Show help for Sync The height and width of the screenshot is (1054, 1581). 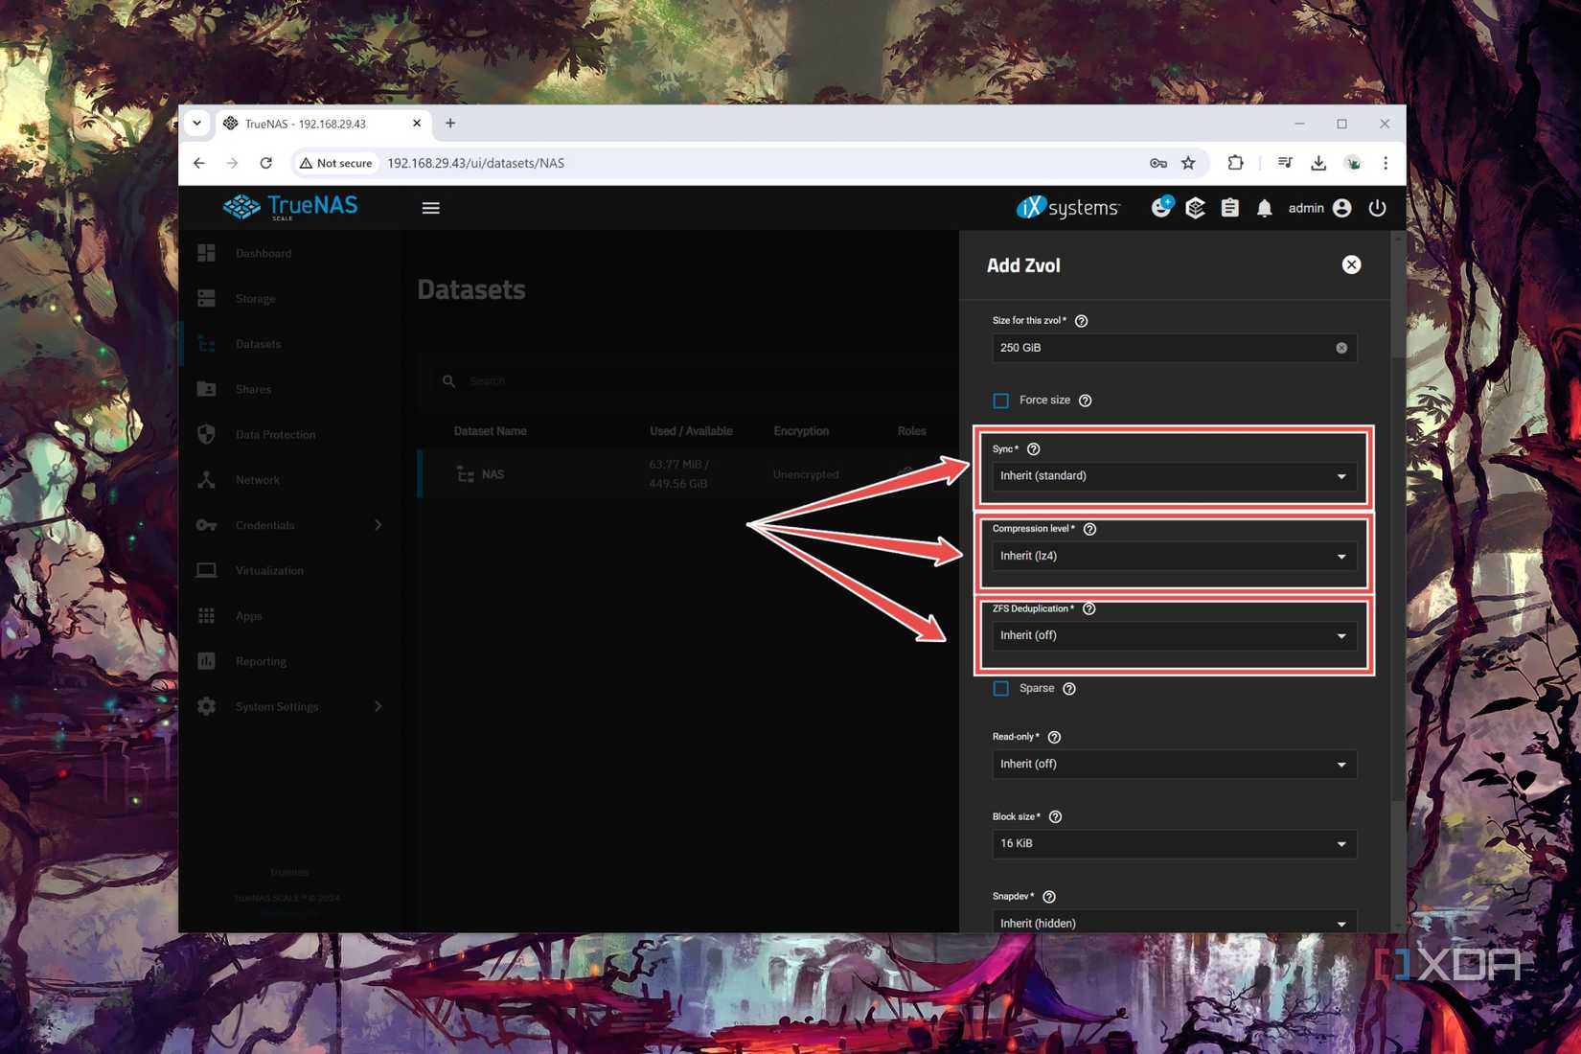point(1033,449)
